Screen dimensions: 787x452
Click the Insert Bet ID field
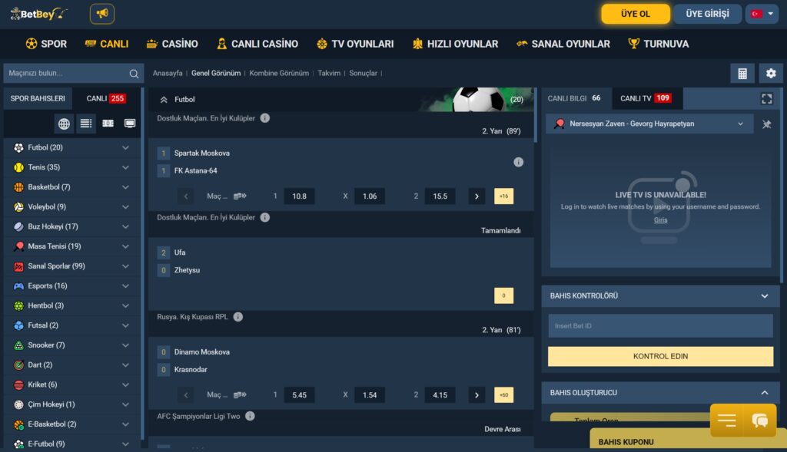pos(660,326)
